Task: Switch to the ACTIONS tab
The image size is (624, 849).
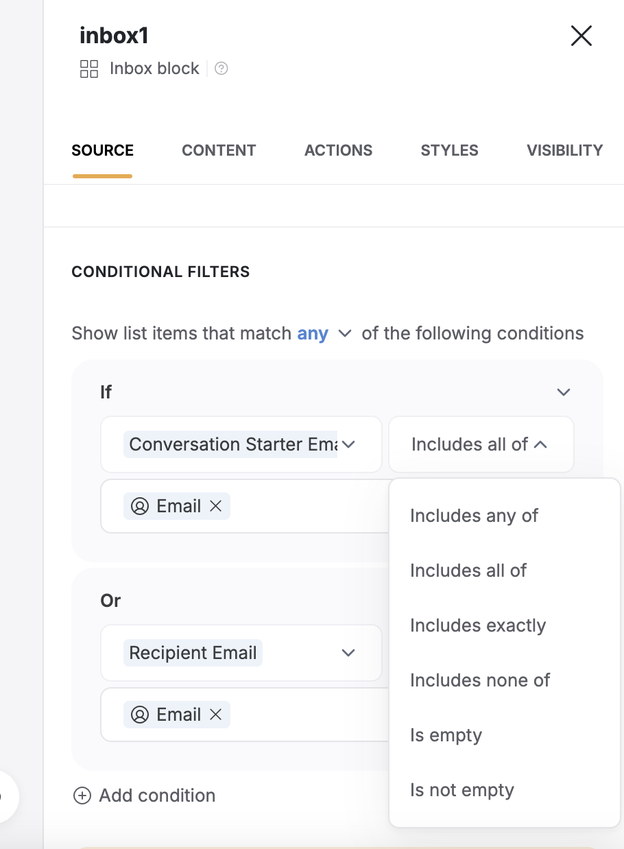Action: click(339, 150)
